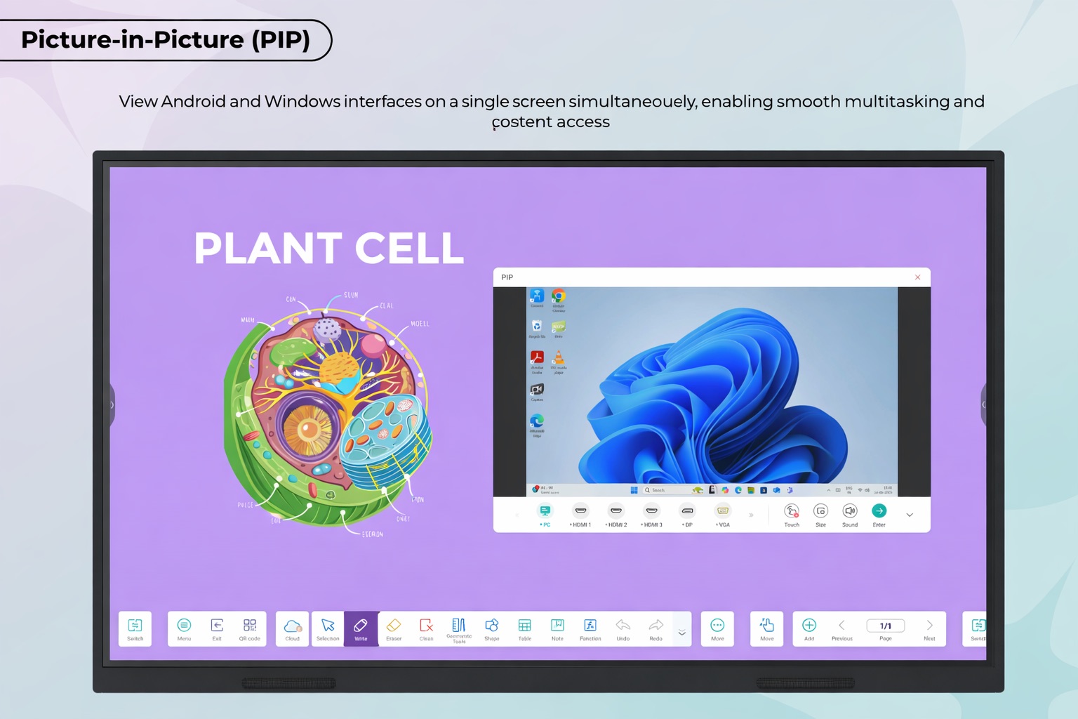Open the Windows Start menu
The height and width of the screenshot is (719, 1078).
tap(634, 490)
